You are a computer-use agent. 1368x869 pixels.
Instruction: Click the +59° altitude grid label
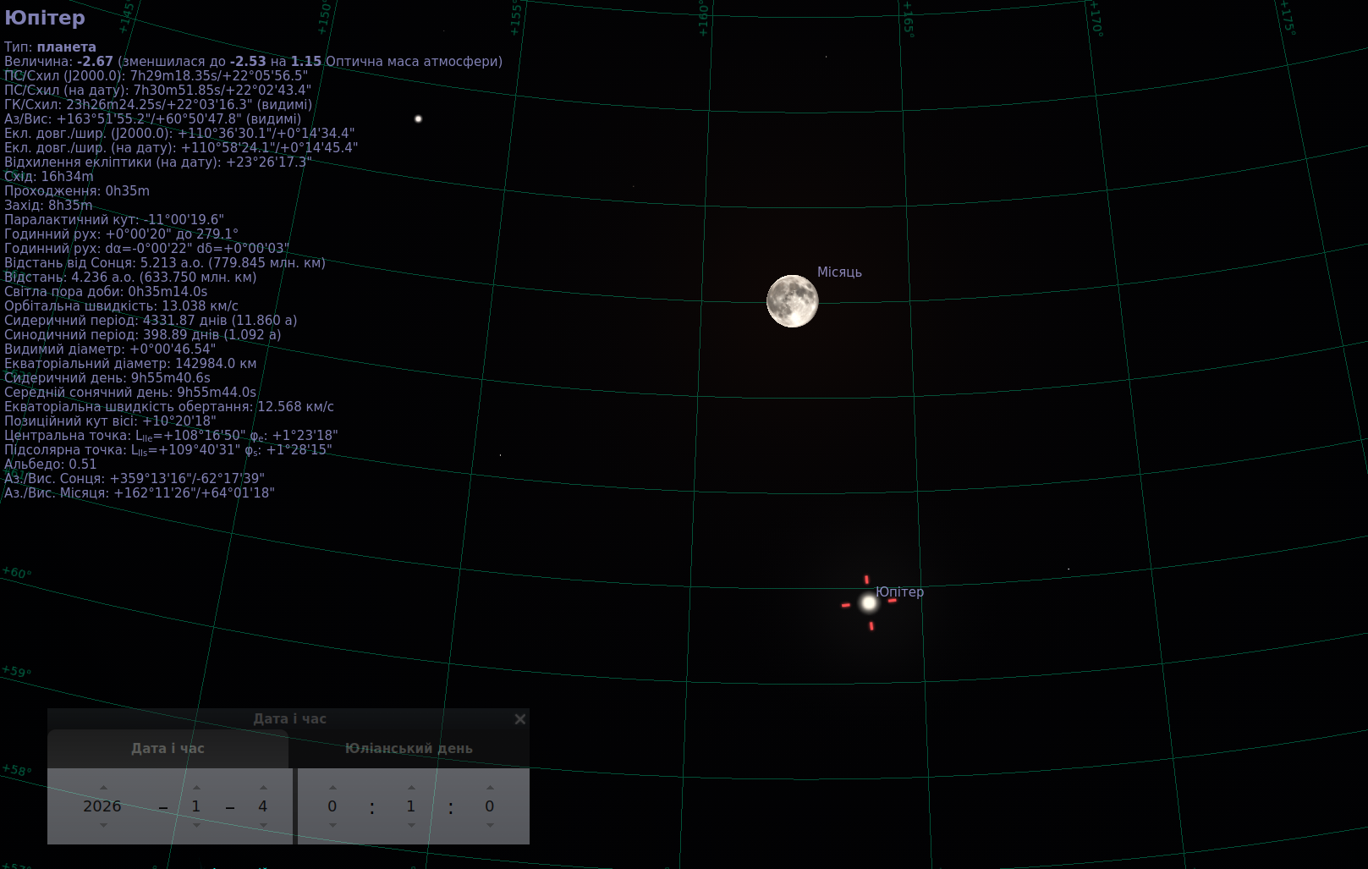[17, 671]
